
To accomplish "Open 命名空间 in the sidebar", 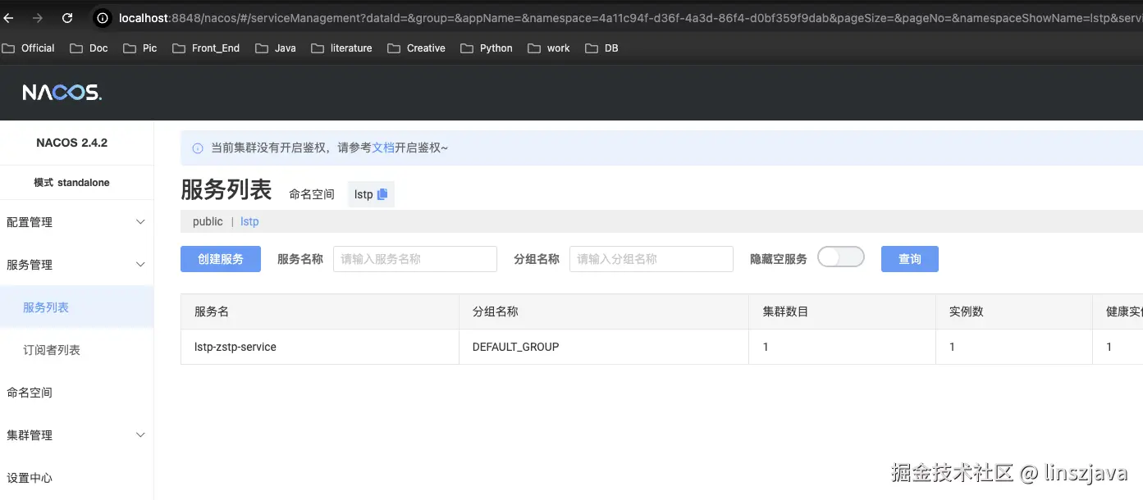I will point(76,393).
